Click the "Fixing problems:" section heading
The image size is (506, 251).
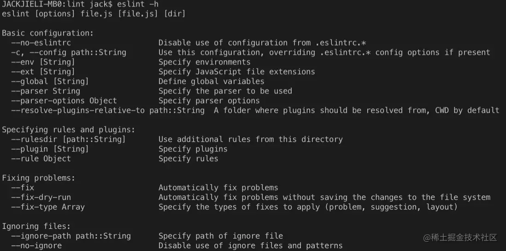39,178
